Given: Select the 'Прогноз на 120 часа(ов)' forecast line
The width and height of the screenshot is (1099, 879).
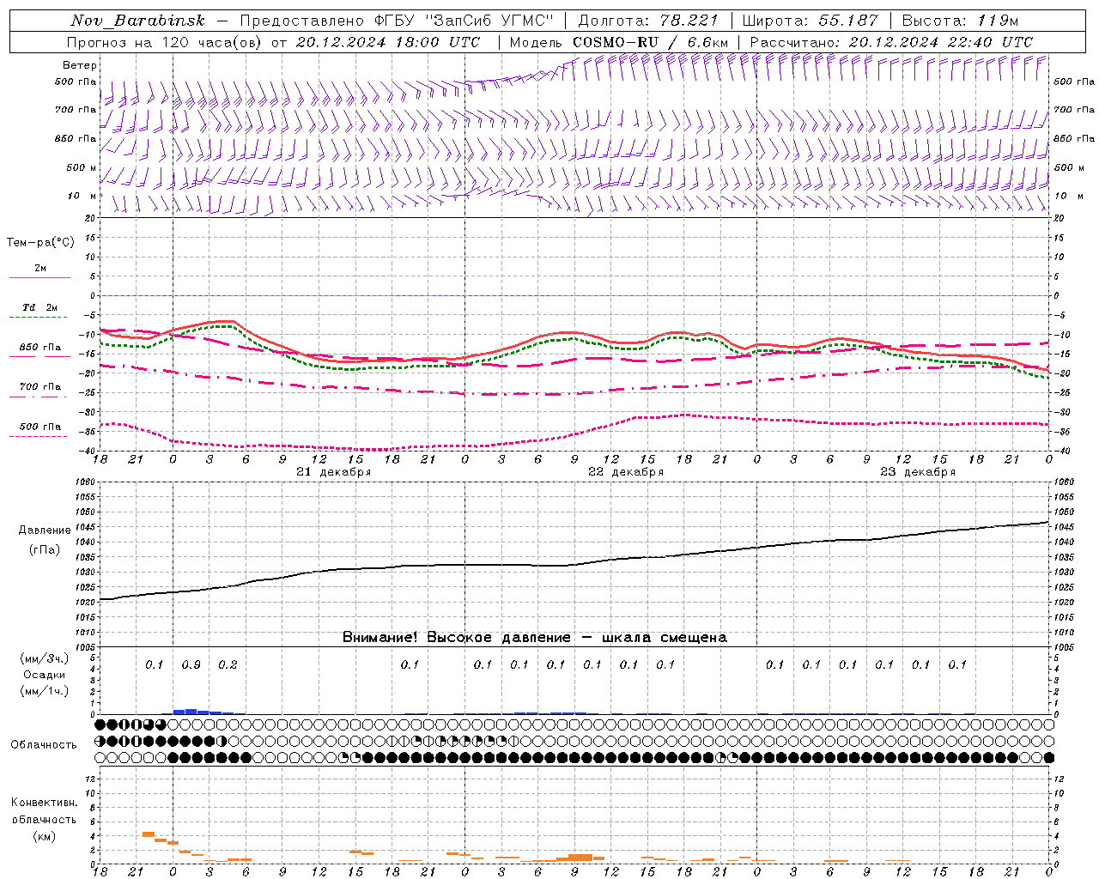Looking at the screenshot, I should click(x=165, y=42).
